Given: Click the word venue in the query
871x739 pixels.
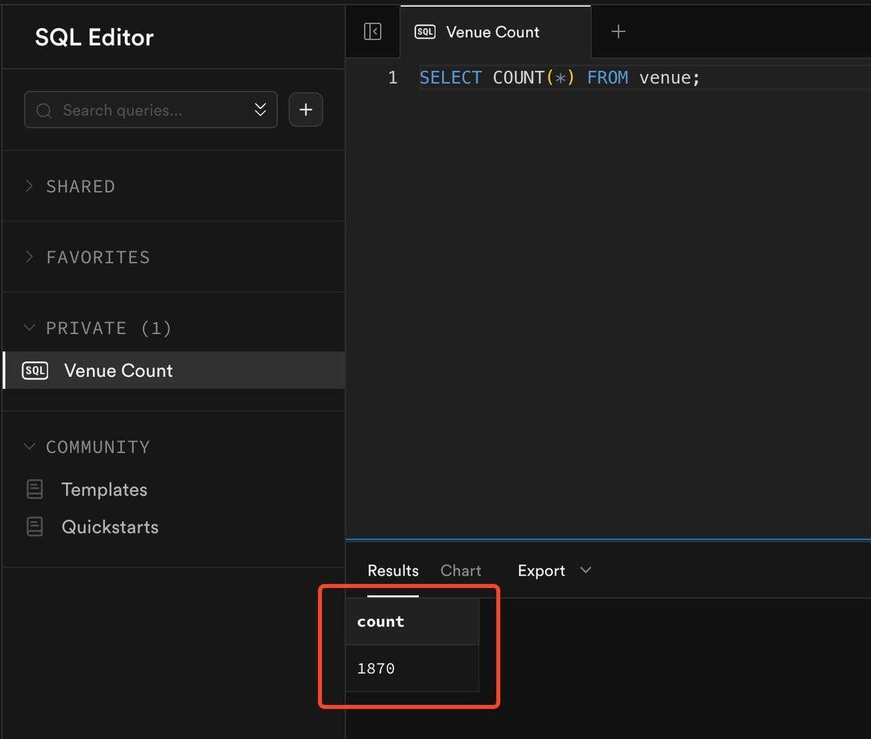Looking at the screenshot, I should click(x=665, y=78).
